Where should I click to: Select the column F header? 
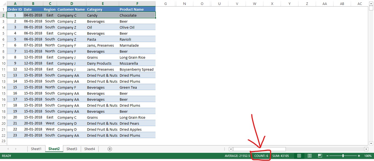click(x=137, y=4)
